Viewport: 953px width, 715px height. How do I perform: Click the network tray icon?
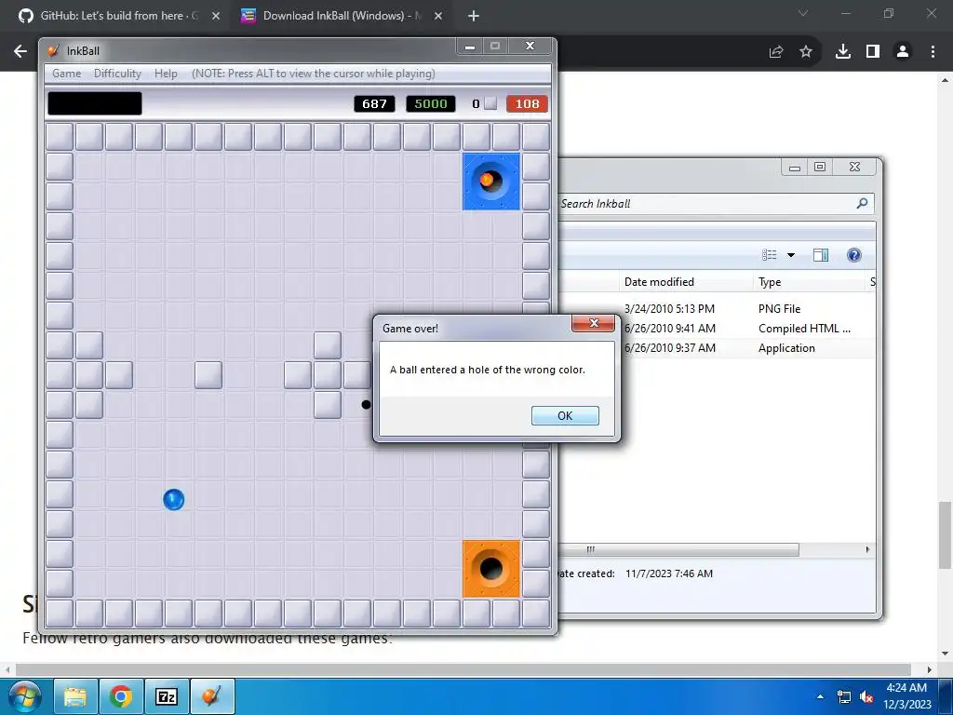pos(843,696)
